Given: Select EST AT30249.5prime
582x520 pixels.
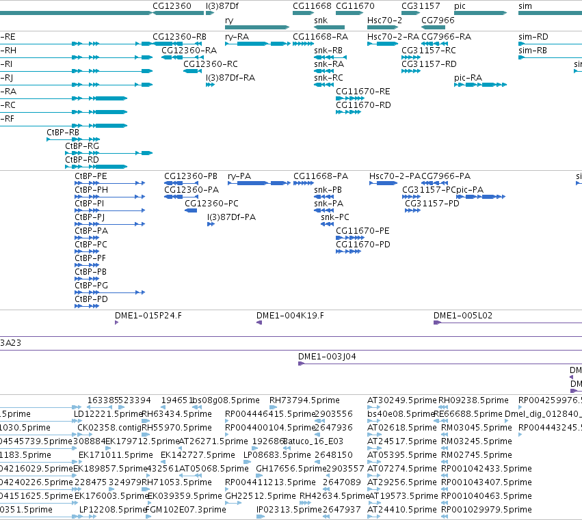Looking at the screenshot, I should pyautogui.click(x=402, y=400).
